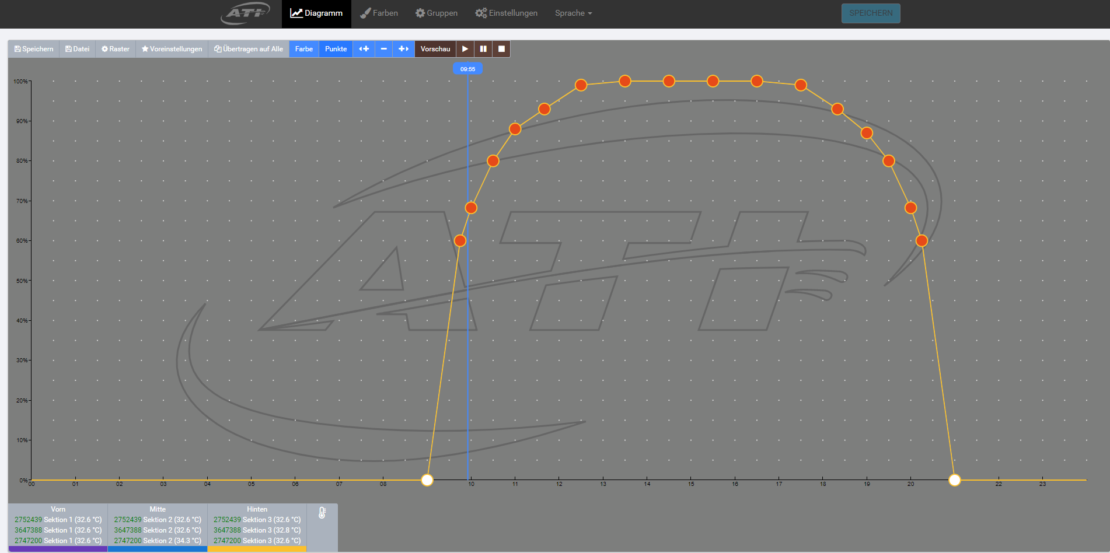Image resolution: width=1110 pixels, height=553 pixels.
Task: Toggle the Punkte display button
Action: [x=336, y=49]
